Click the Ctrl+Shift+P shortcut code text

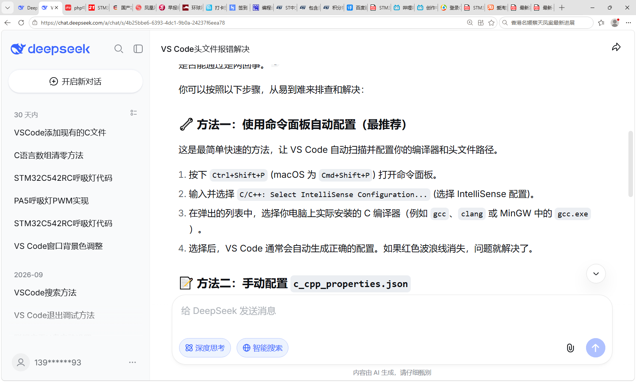click(238, 175)
